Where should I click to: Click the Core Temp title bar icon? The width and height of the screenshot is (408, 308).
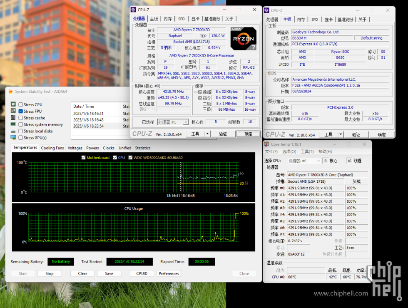266,144
